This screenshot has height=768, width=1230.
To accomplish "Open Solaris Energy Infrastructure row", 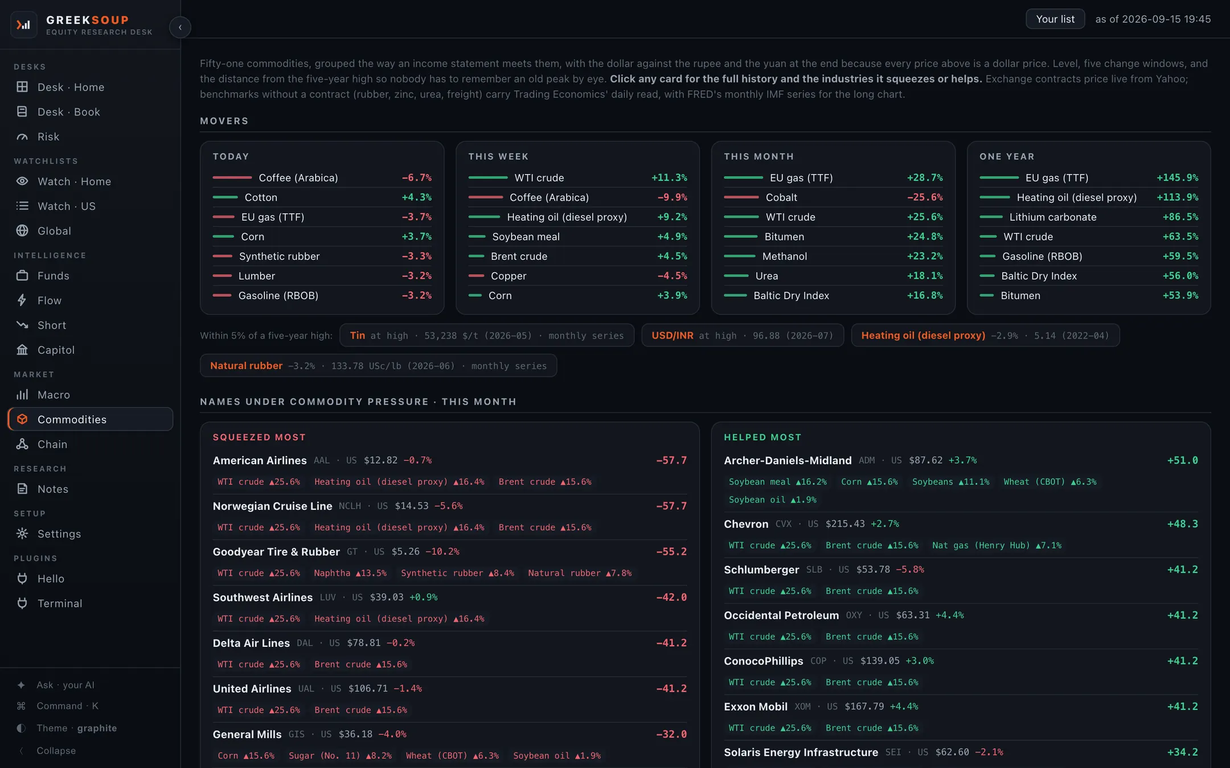I will [961, 753].
